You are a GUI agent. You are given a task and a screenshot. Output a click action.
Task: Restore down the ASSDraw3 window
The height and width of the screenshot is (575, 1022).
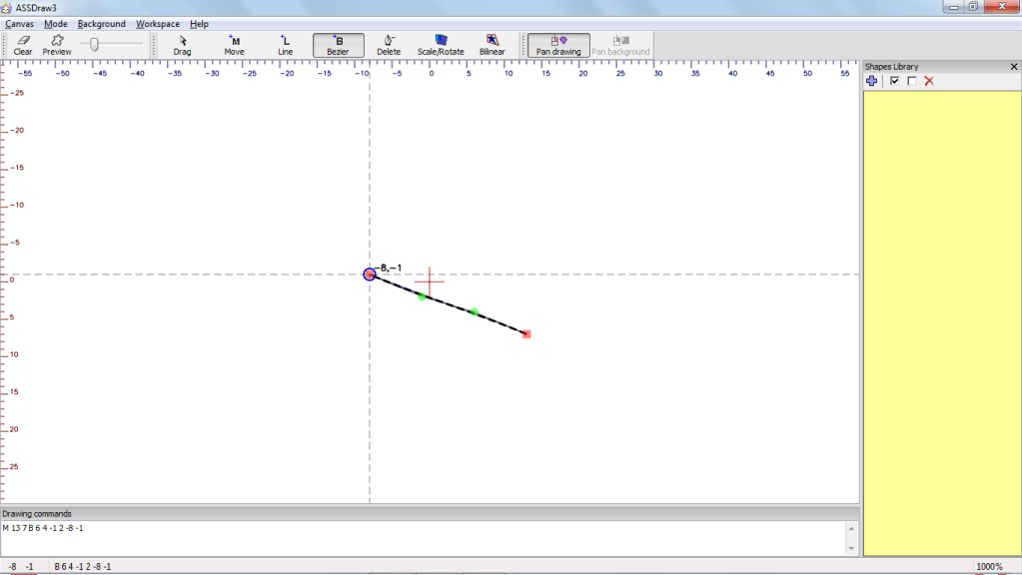[x=973, y=7]
